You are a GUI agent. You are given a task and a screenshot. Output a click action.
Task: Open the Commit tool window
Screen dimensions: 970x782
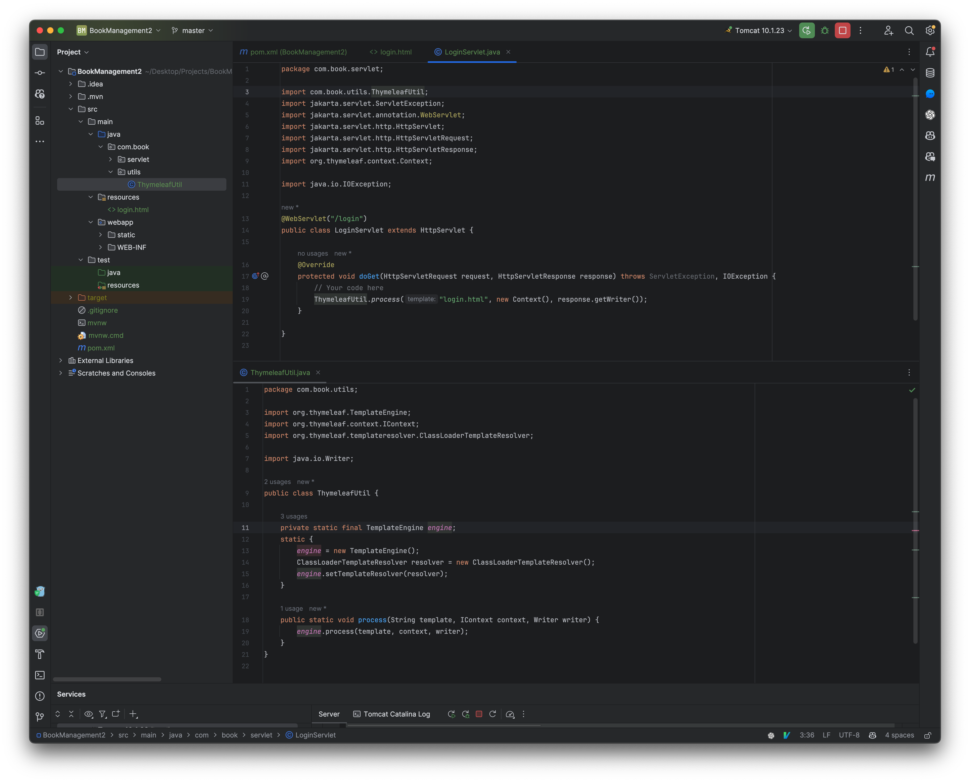click(x=40, y=73)
